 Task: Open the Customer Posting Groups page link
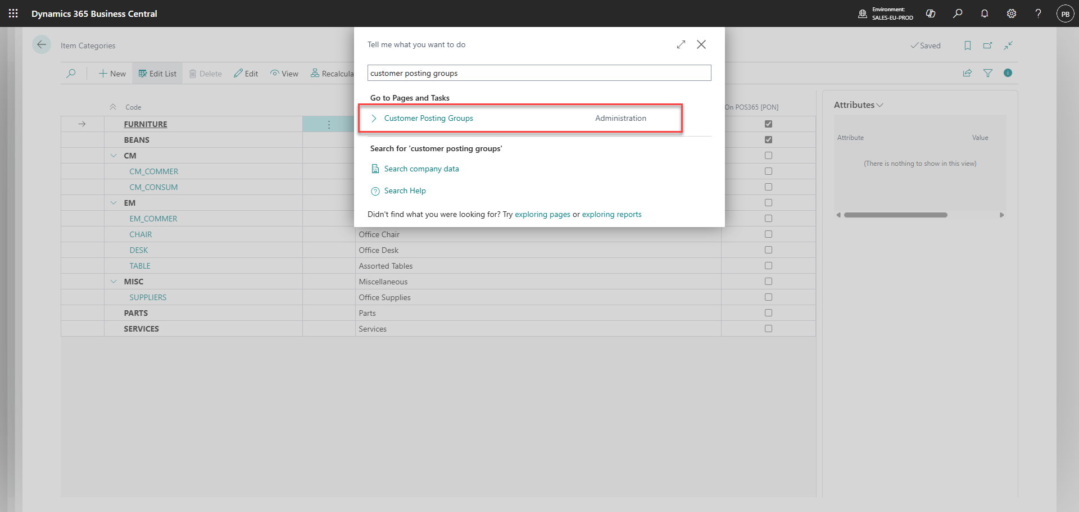[429, 119]
